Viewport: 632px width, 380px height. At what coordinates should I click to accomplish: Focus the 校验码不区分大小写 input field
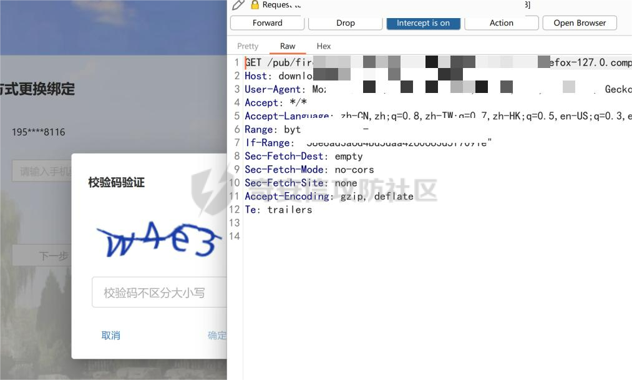click(159, 293)
